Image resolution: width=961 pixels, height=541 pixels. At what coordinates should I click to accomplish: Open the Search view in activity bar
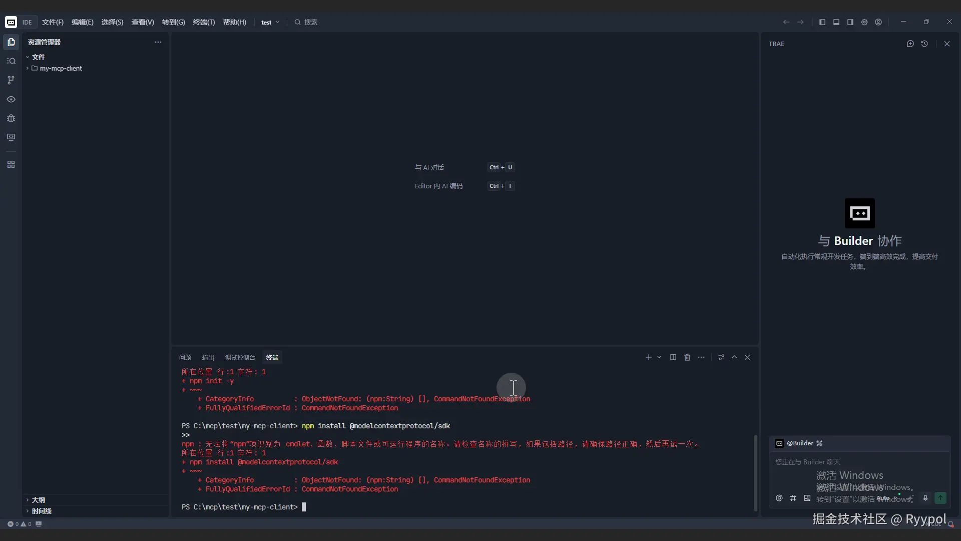pos(11,61)
